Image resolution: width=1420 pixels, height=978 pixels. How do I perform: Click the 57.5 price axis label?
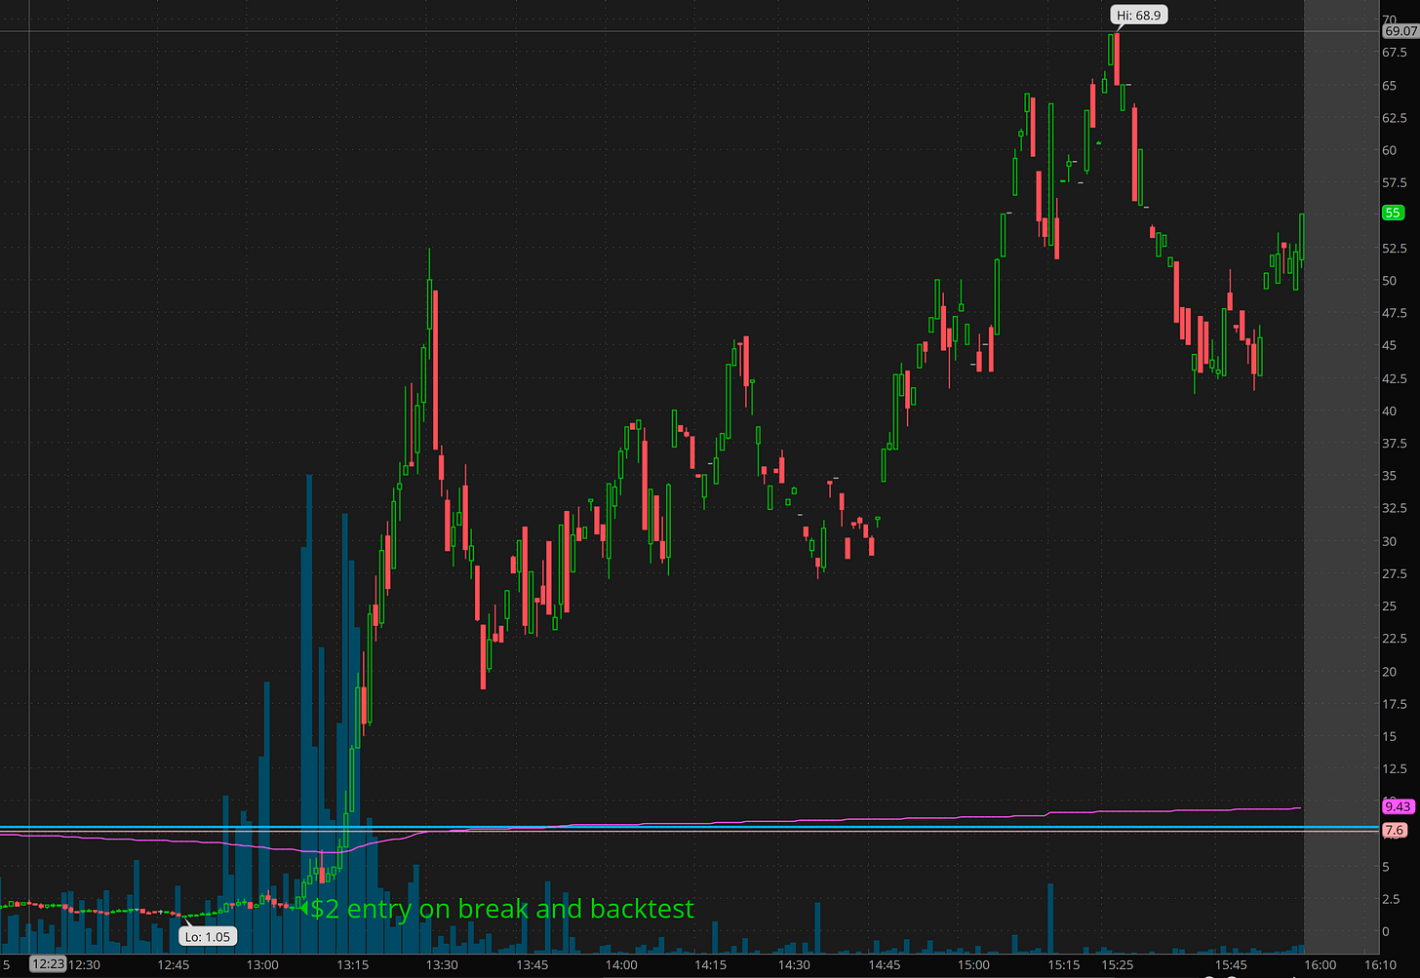click(1395, 183)
